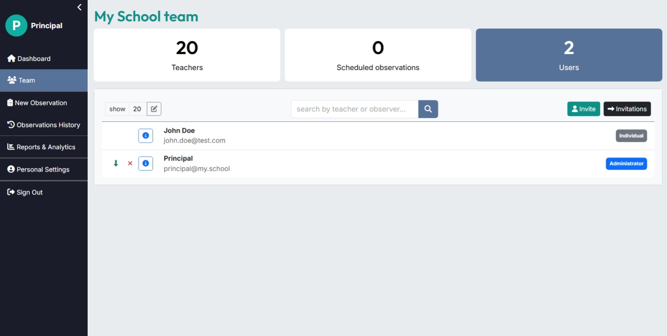Viewport: 667px width, 336px height.
Task: Click the green down arrow for Principal
Action: coord(116,163)
